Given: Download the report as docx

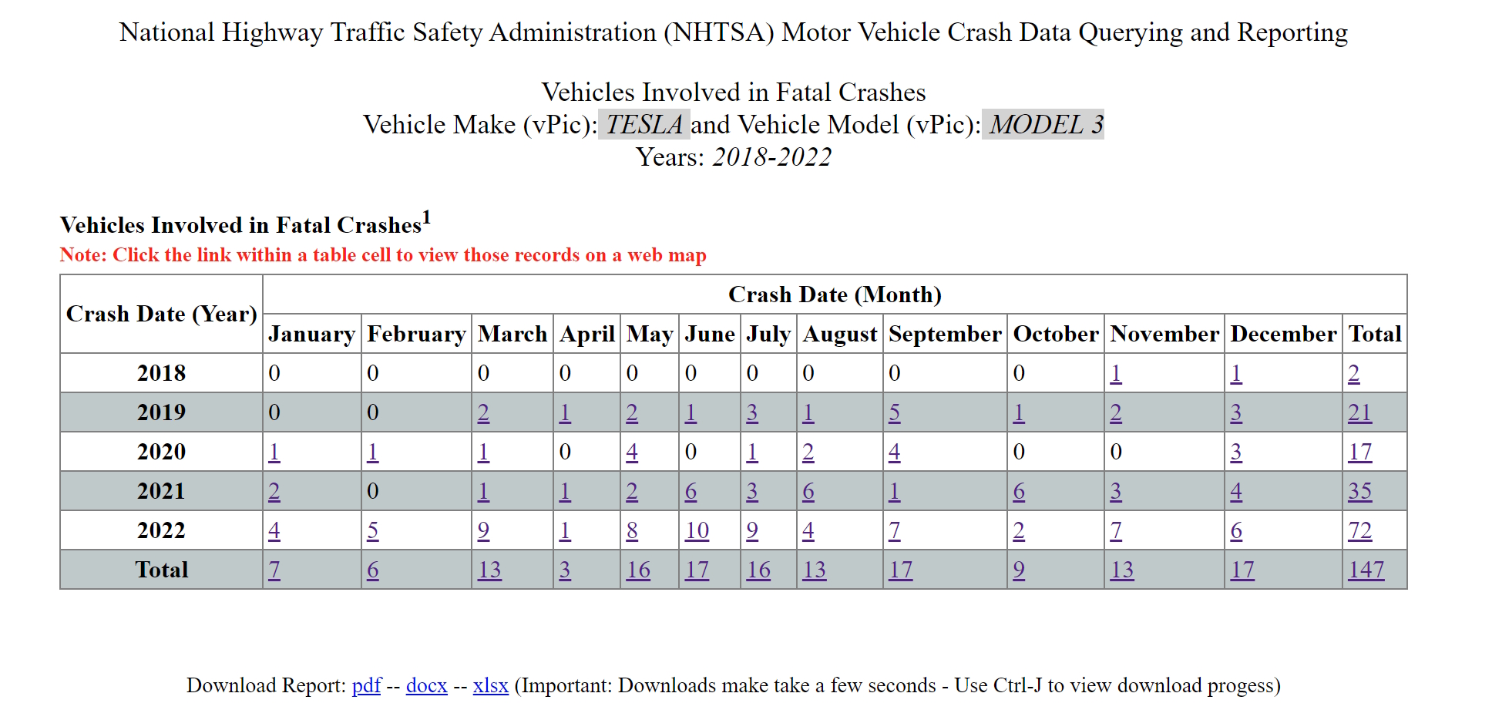Looking at the screenshot, I should coord(426,685).
